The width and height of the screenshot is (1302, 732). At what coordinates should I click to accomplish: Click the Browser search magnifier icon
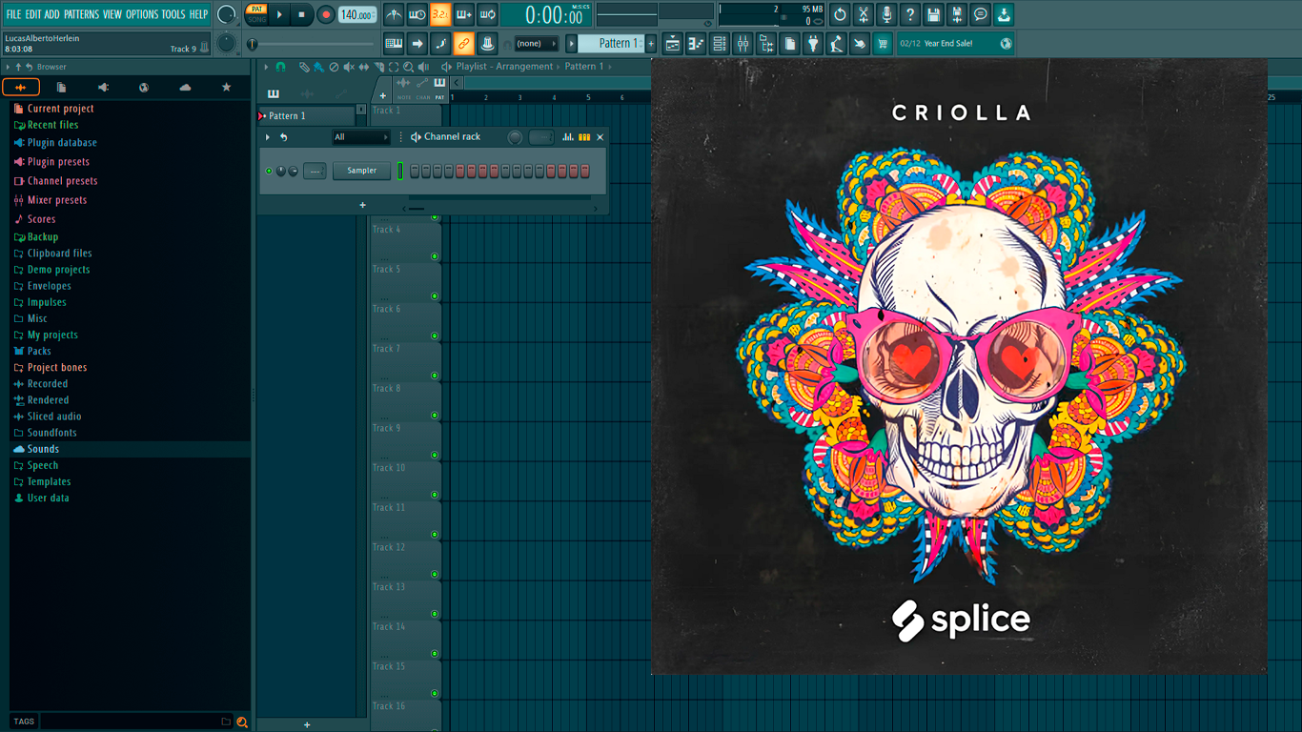(x=242, y=722)
